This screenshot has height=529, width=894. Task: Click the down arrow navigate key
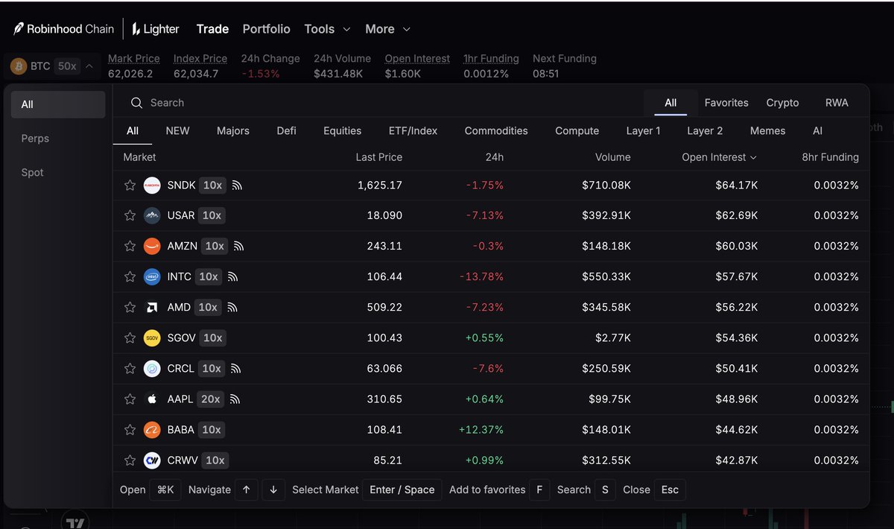(273, 490)
